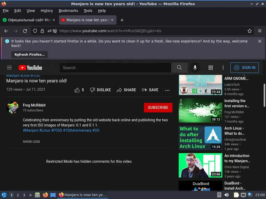This screenshot has height=199, width=266.
Task: Go to the YouTube home logo
Action: coord(30,68)
